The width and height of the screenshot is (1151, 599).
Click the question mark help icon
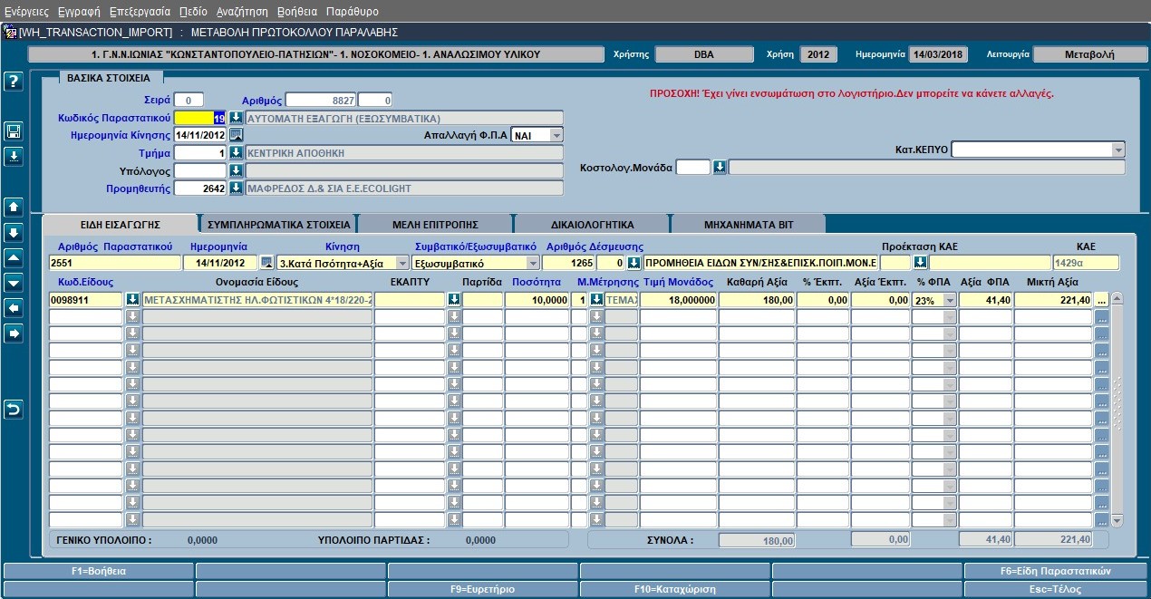click(13, 82)
